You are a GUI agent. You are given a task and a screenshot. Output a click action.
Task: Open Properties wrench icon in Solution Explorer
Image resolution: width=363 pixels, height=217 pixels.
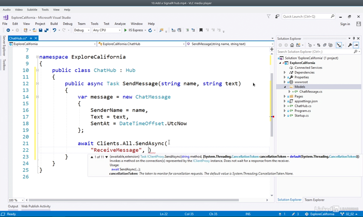coord(350,45)
